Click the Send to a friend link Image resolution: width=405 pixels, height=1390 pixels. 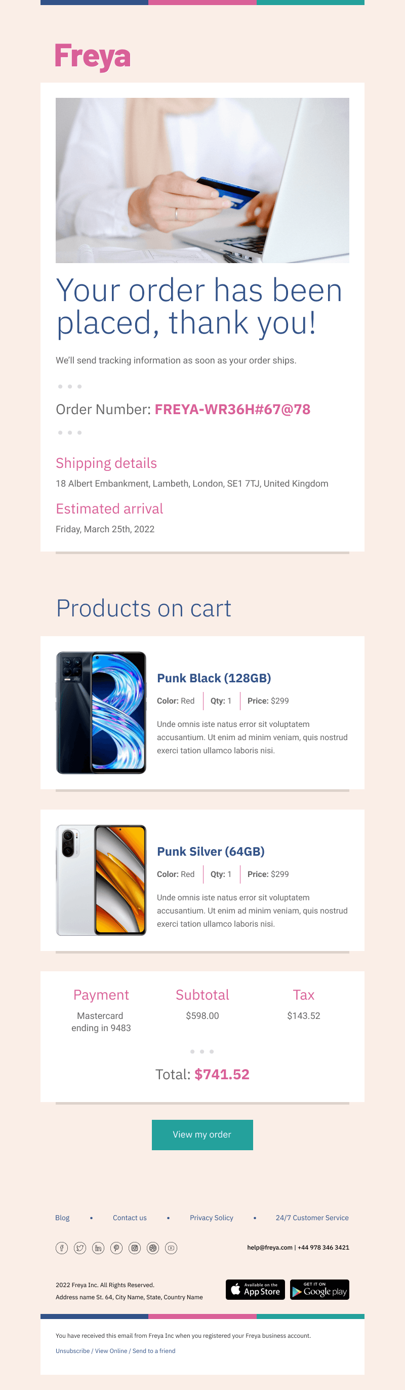click(154, 1350)
